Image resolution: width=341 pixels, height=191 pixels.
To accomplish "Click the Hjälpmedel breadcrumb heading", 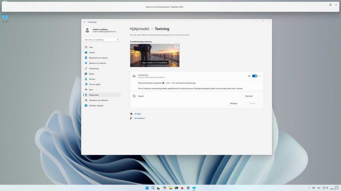I will [x=139, y=29].
